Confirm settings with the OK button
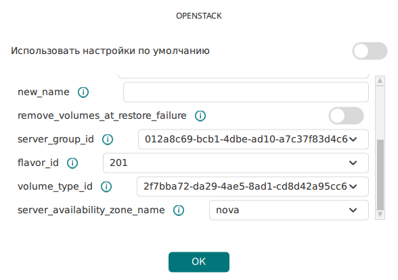Viewport: 398px width, 280px height. (199, 262)
